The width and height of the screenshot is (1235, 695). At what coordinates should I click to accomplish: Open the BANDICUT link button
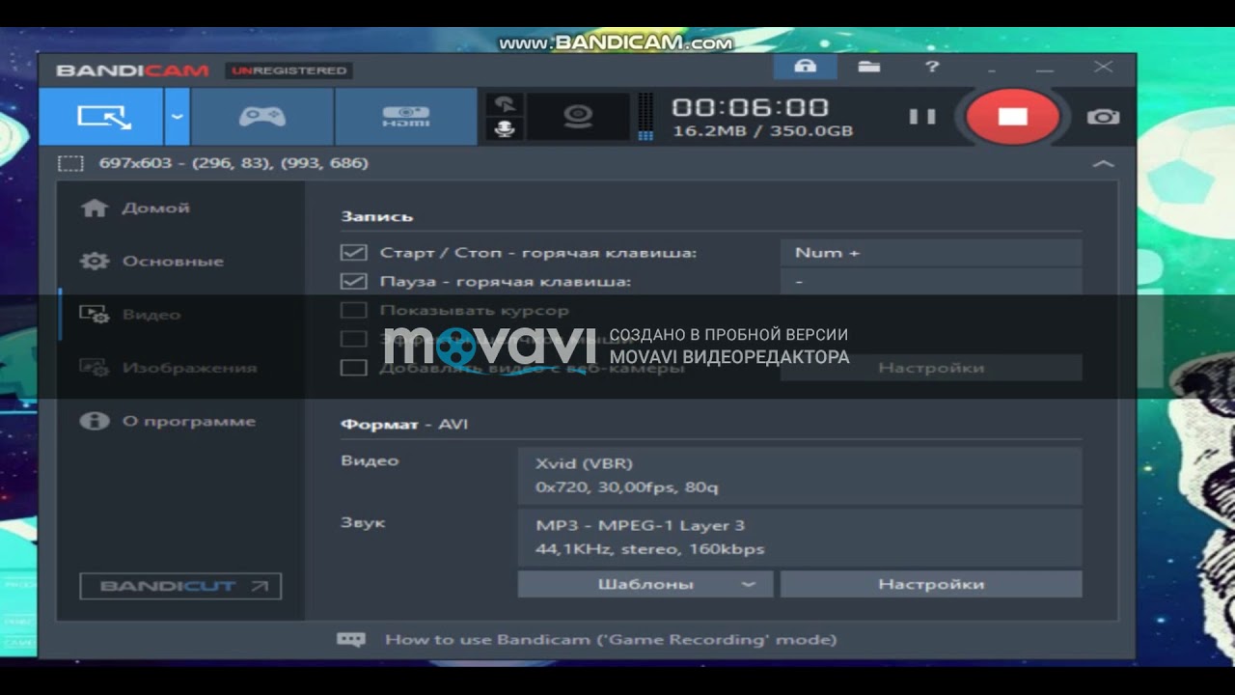[x=180, y=586]
